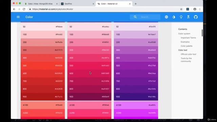Click the browser extension icon
The height and width of the screenshot is (122, 217).
(x=188, y=9)
